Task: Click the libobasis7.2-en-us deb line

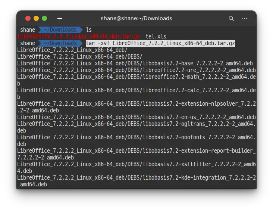Action: click(x=136, y=117)
